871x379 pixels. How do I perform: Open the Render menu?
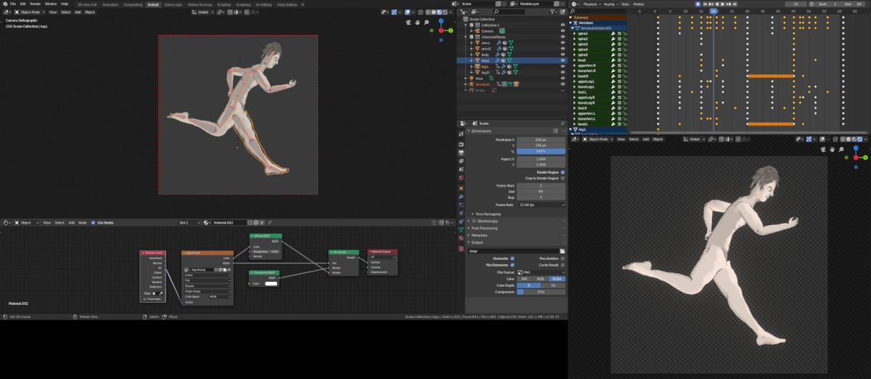36,4
